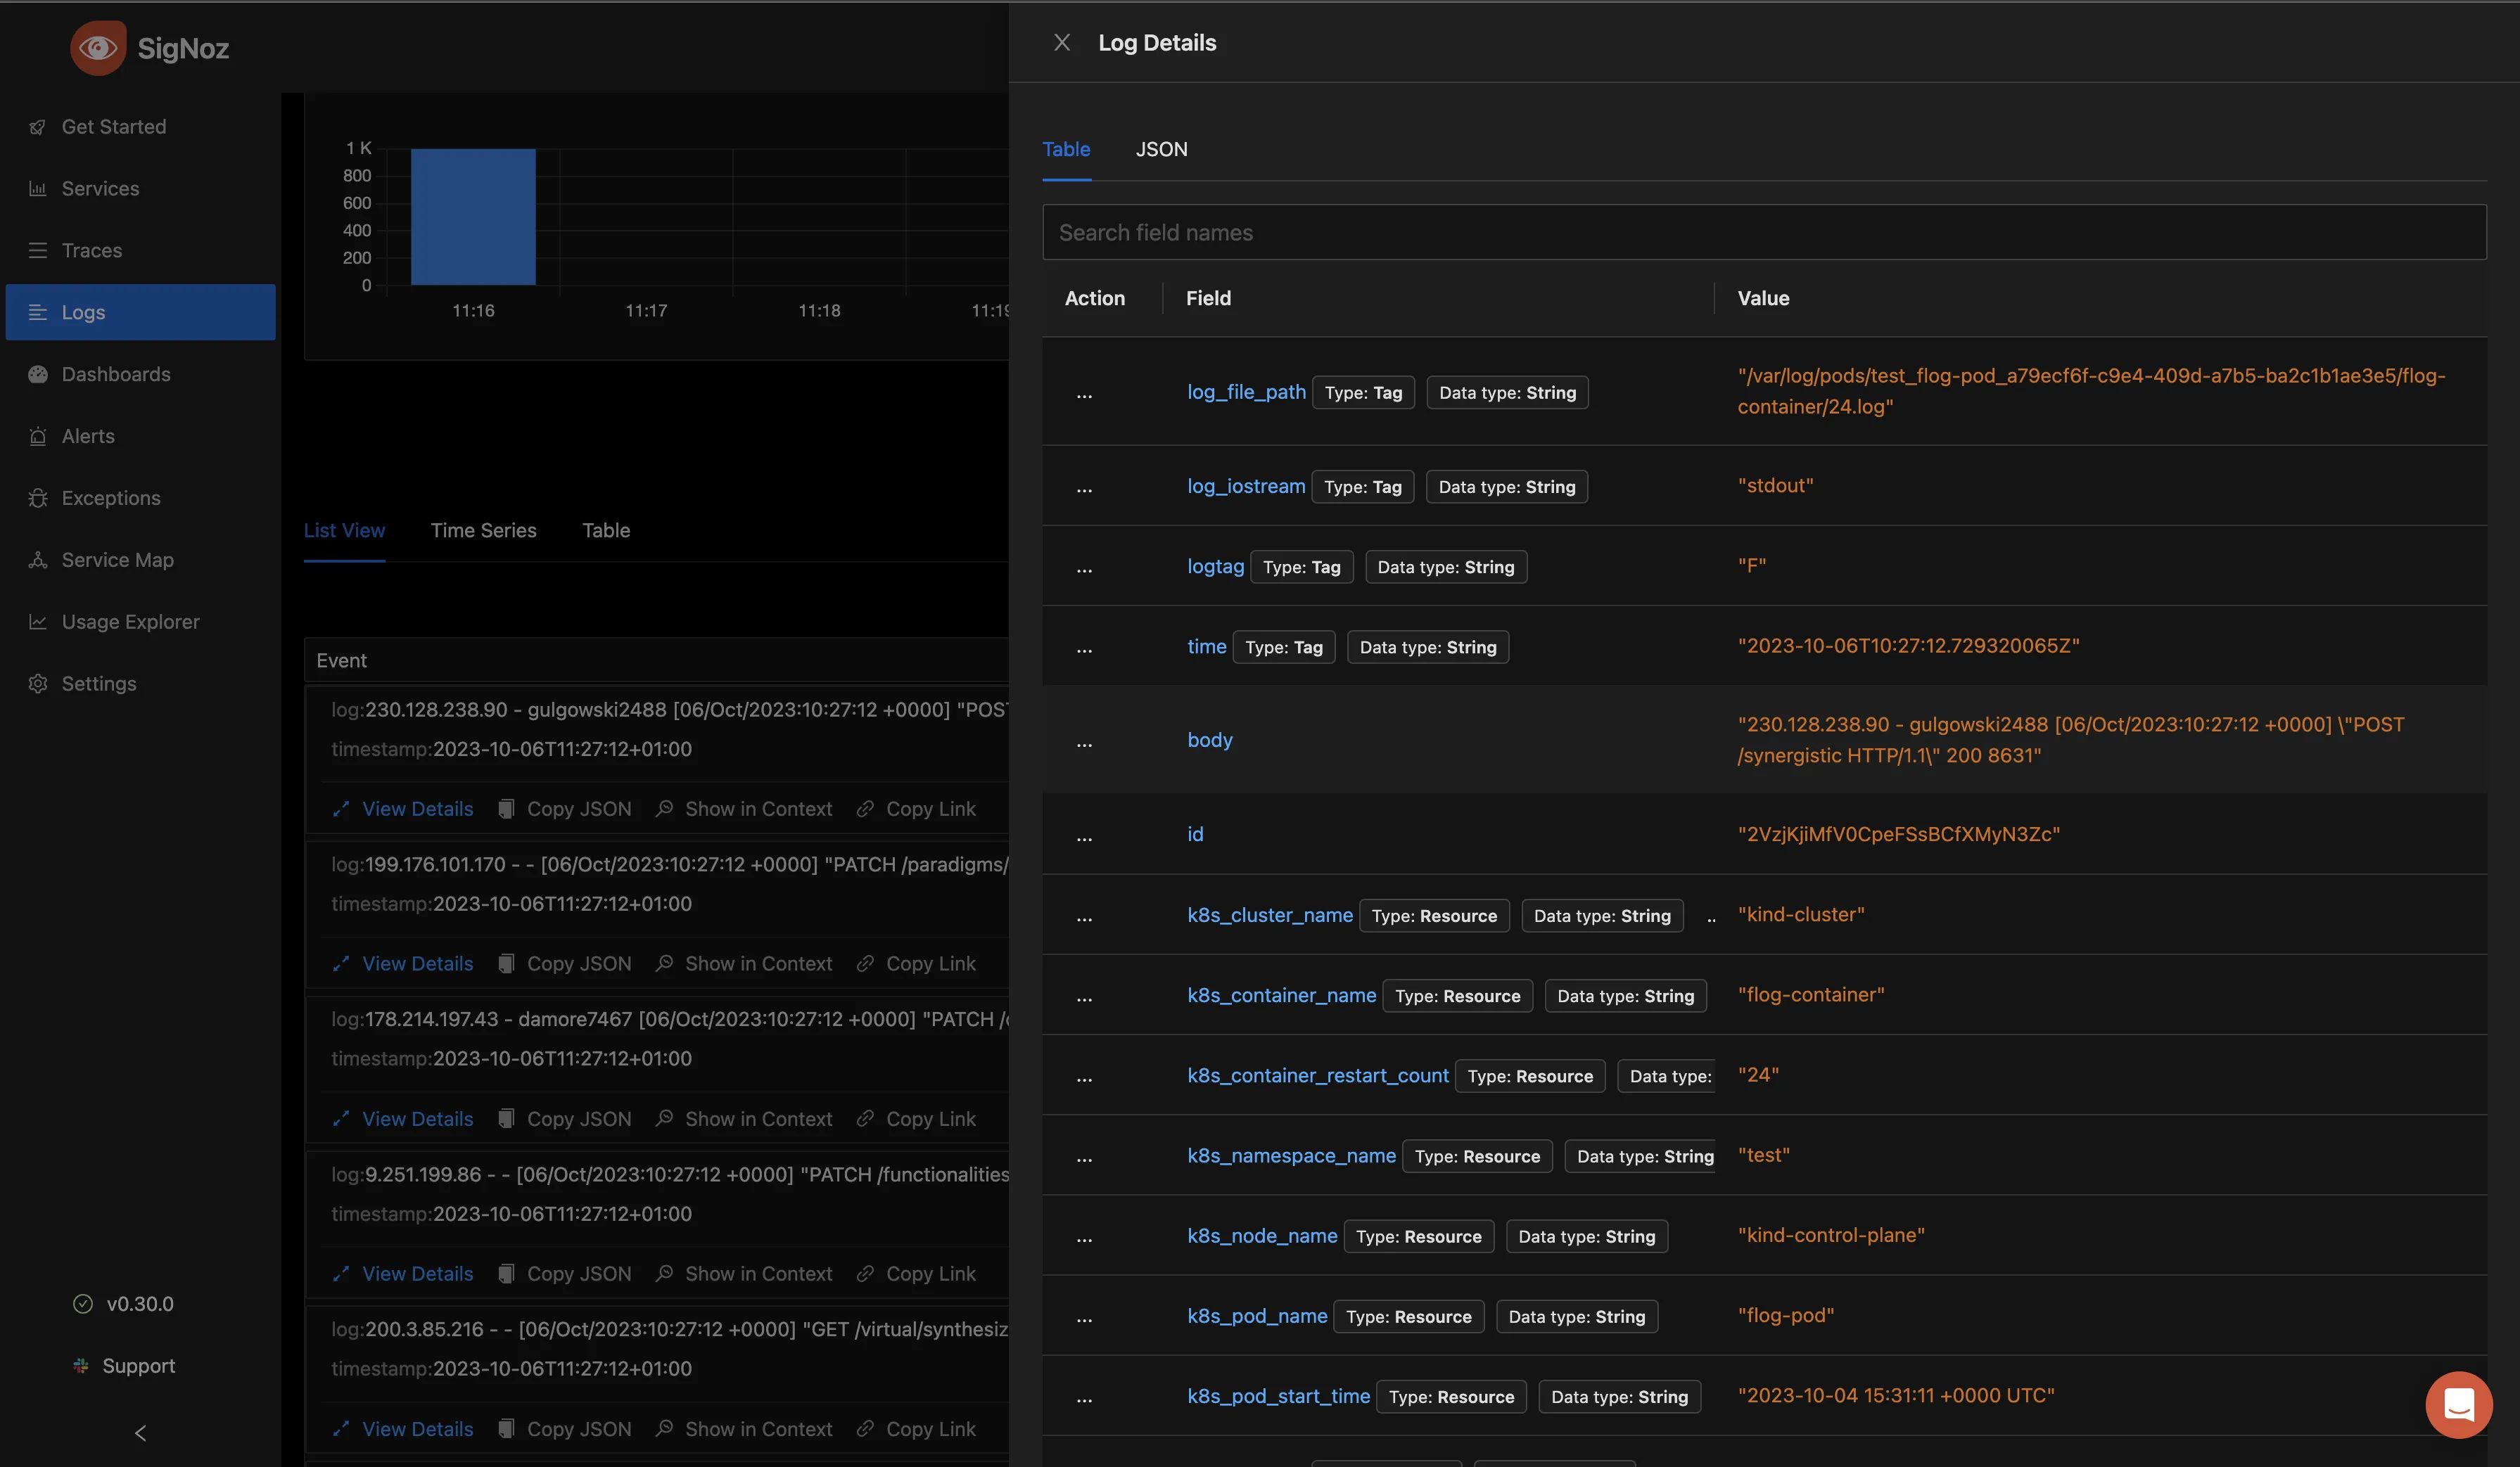Viewport: 2520px width, 1467px height.
Task: Click v0.30.0 version label
Action: click(140, 1304)
